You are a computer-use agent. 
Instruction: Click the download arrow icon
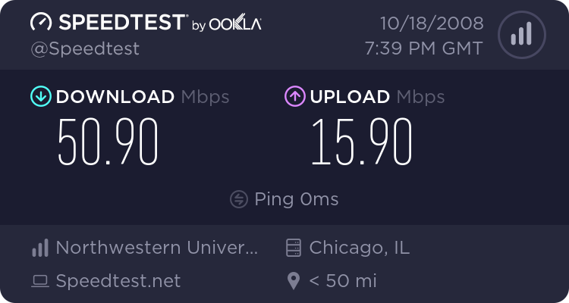[x=40, y=96]
